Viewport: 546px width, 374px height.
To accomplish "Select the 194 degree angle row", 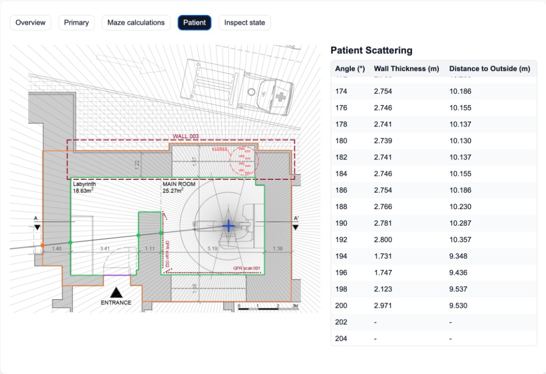I will click(x=434, y=256).
